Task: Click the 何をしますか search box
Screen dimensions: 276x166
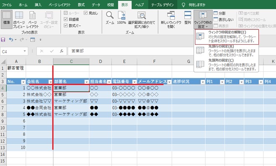Action: point(197,5)
